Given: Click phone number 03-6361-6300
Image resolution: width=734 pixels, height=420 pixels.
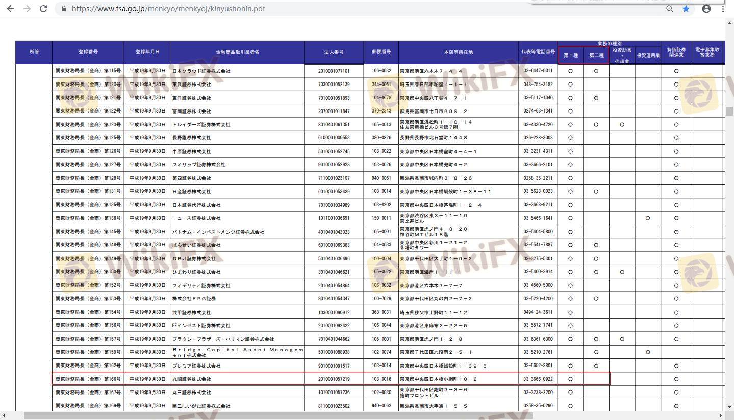Looking at the screenshot, I should [538, 339].
